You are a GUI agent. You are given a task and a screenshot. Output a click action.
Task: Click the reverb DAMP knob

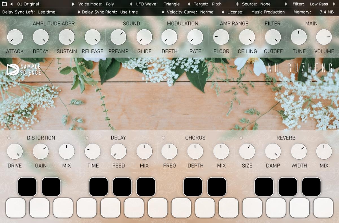[273, 151]
